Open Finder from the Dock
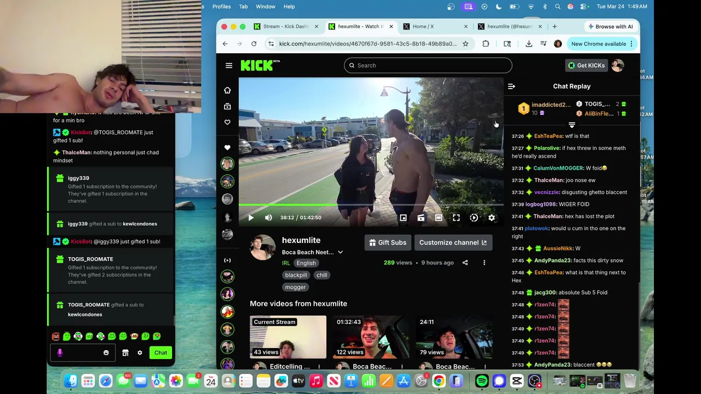Screen dimensions: 701x394 [71, 381]
